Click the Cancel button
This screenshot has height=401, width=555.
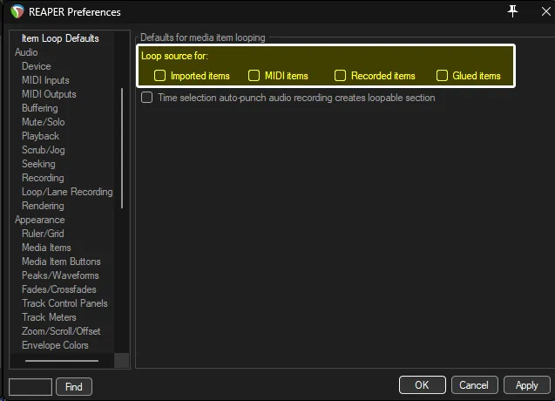[x=474, y=385]
